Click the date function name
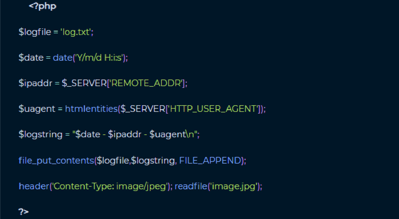 click(62, 58)
